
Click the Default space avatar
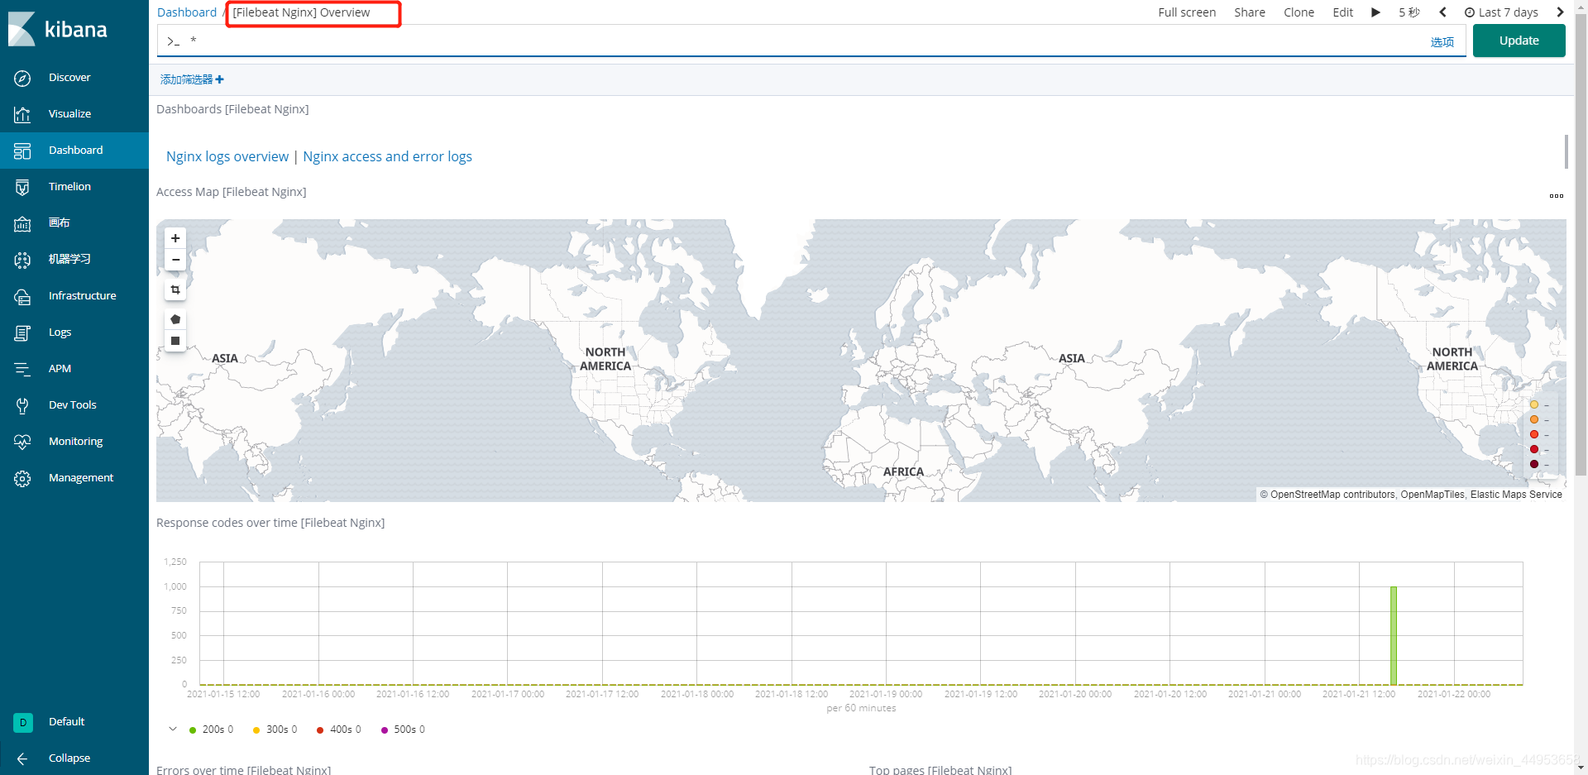click(23, 722)
